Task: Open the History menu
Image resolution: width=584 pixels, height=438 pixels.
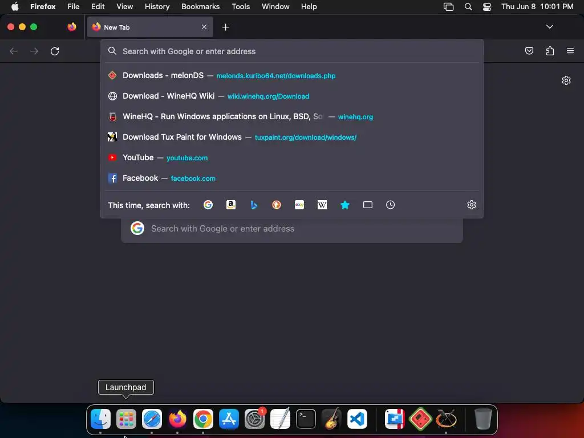Action: point(157,6)
